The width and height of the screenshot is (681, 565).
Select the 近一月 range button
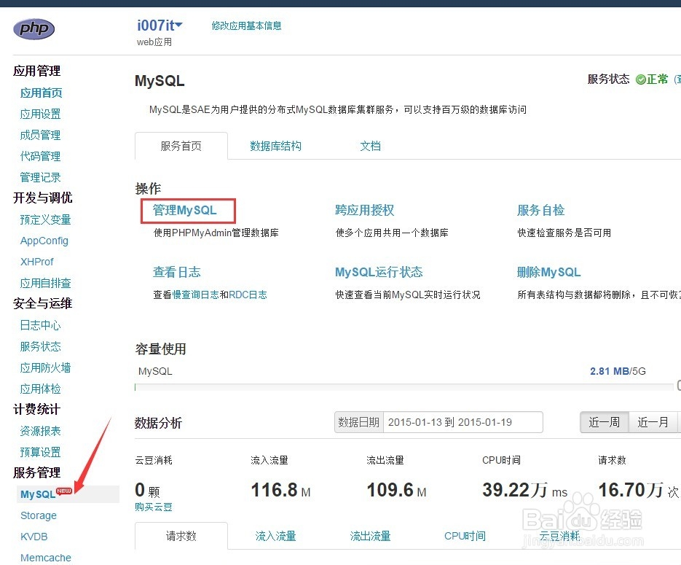[653, 422]
